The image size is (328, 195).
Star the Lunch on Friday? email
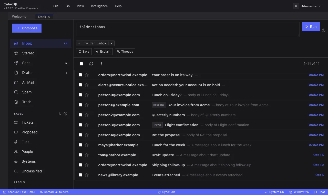coord(87,95)
